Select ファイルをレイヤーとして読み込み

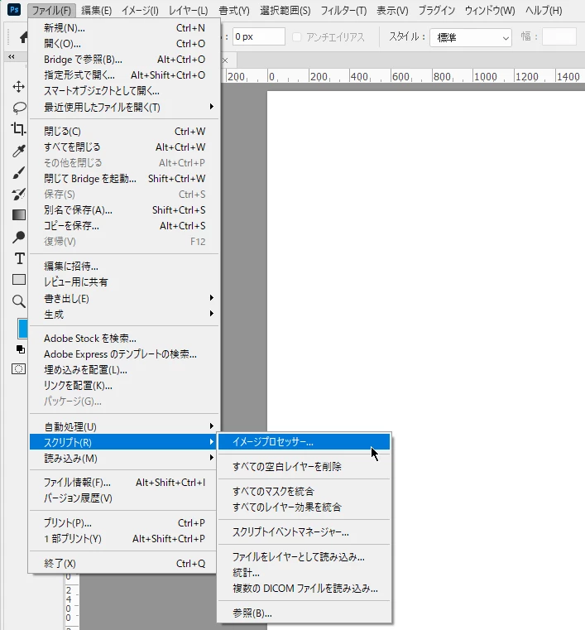click(x=304, y=557)
